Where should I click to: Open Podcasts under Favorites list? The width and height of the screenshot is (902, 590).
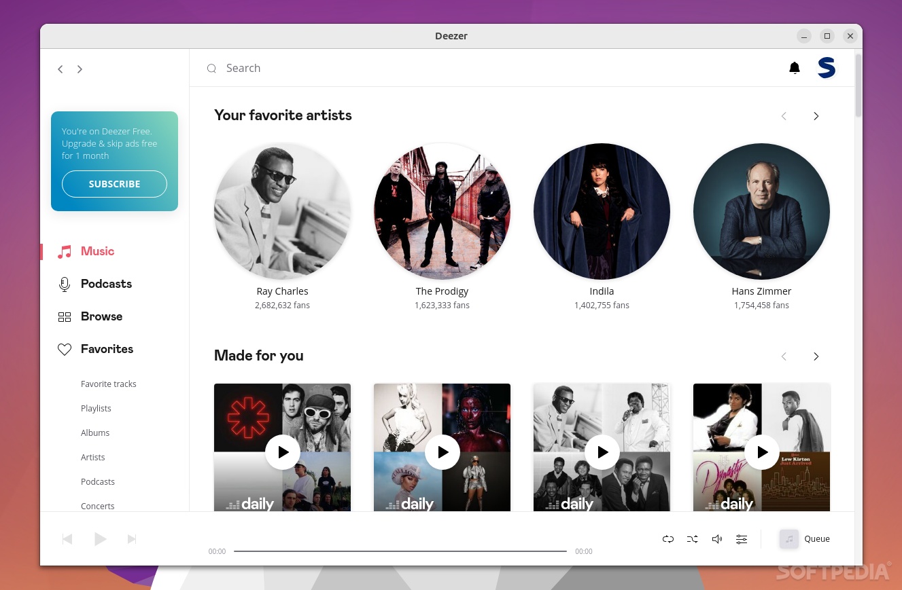[x=98, y=482]
